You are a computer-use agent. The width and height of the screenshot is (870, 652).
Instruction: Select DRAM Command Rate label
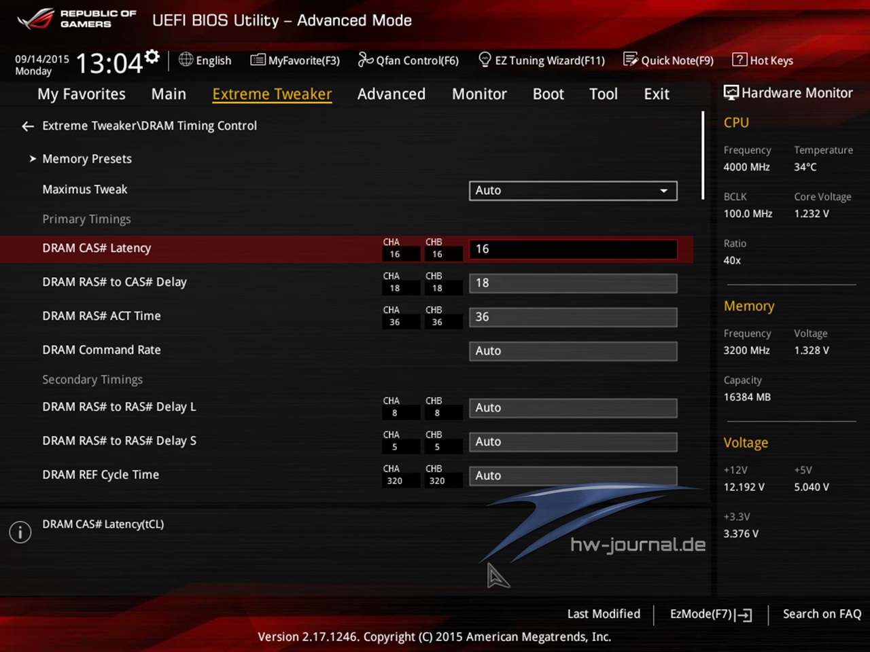(x=101, y=350)
